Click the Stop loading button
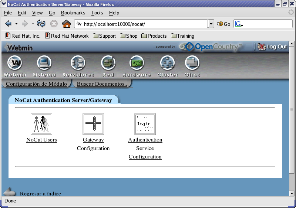Image resolution: width=296 pixels, height=208 pixels. pos(54,24)
